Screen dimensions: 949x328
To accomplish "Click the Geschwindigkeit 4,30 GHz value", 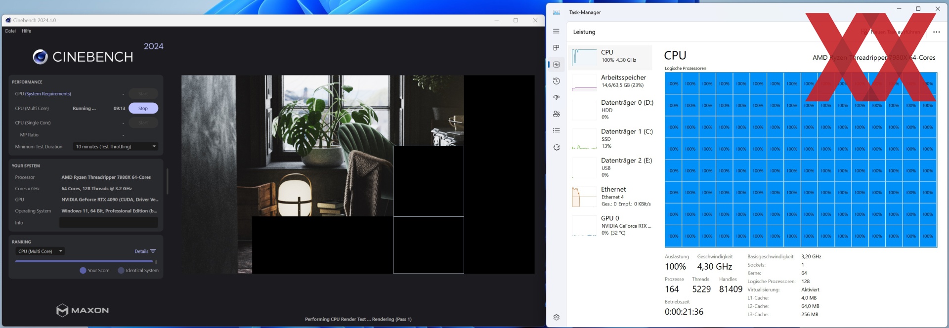I will [715, 267].
